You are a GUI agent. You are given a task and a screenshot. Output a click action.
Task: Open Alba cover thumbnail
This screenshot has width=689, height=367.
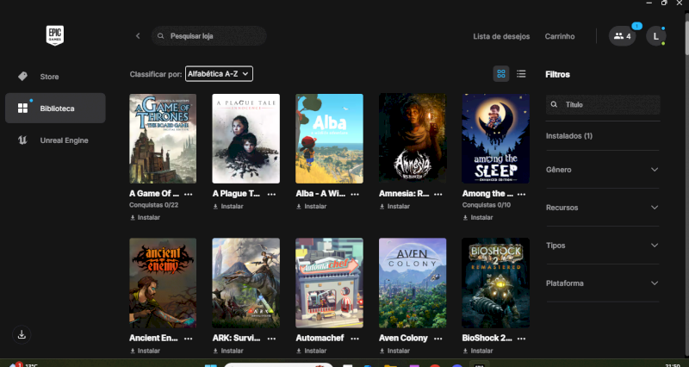330,139
